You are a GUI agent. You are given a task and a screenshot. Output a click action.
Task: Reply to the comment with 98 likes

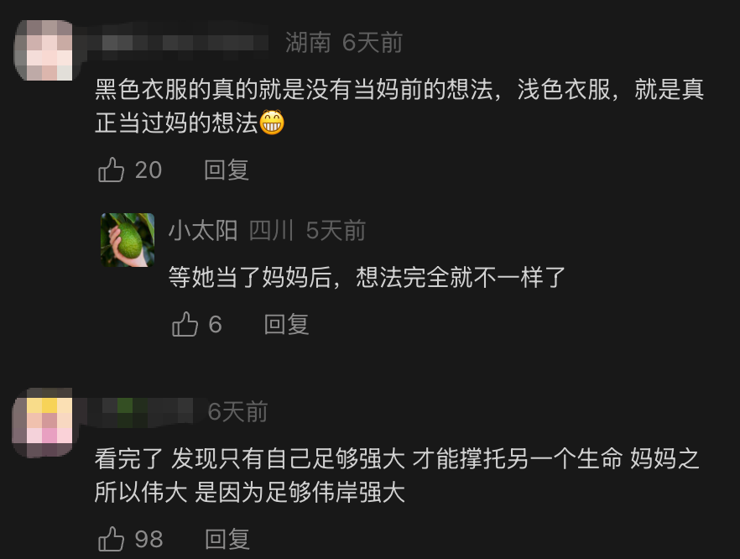(x=227, y=539)
